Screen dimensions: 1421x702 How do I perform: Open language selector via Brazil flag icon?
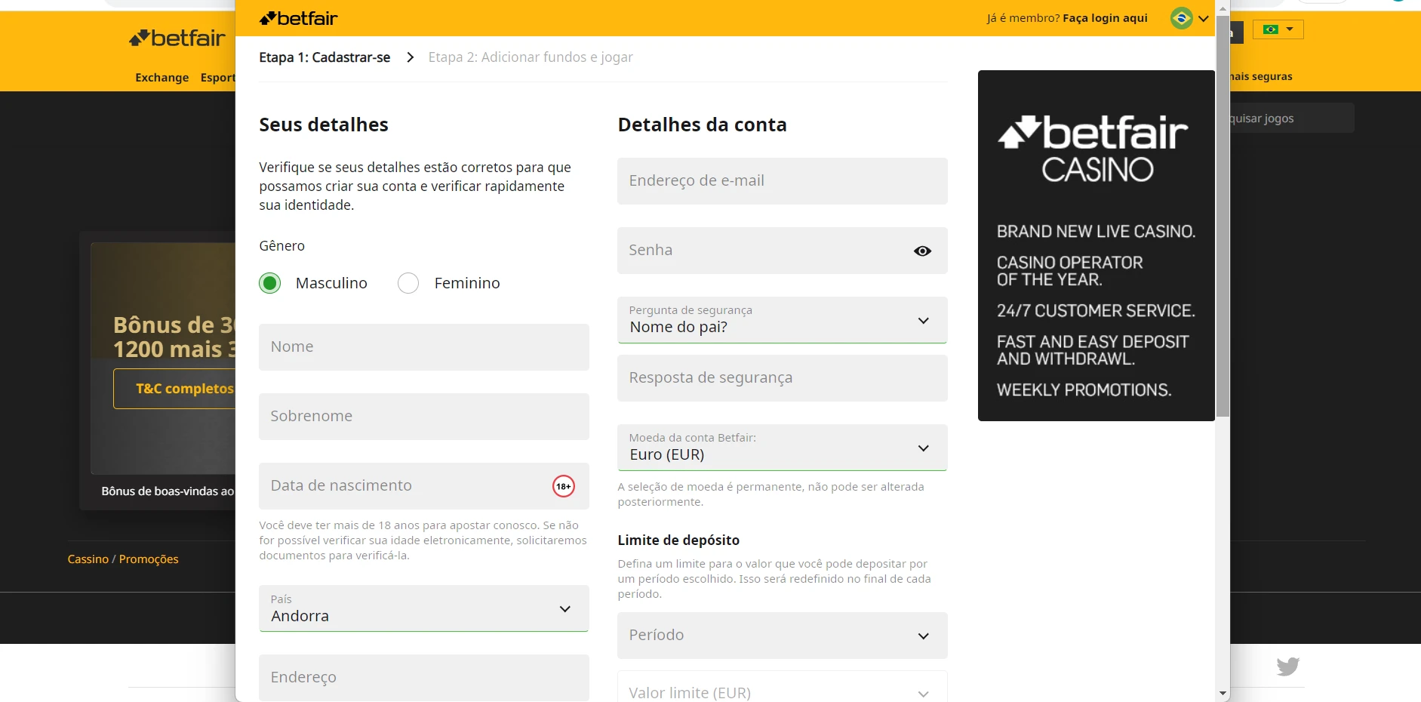point(1181,18)
